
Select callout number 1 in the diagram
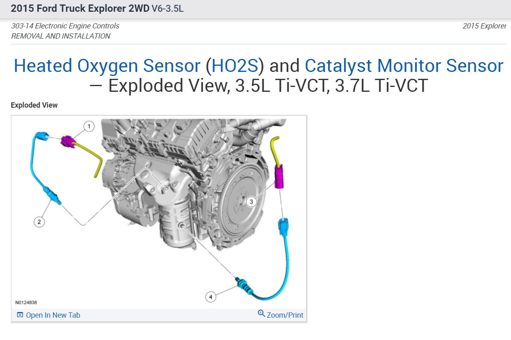click(89, 126)
